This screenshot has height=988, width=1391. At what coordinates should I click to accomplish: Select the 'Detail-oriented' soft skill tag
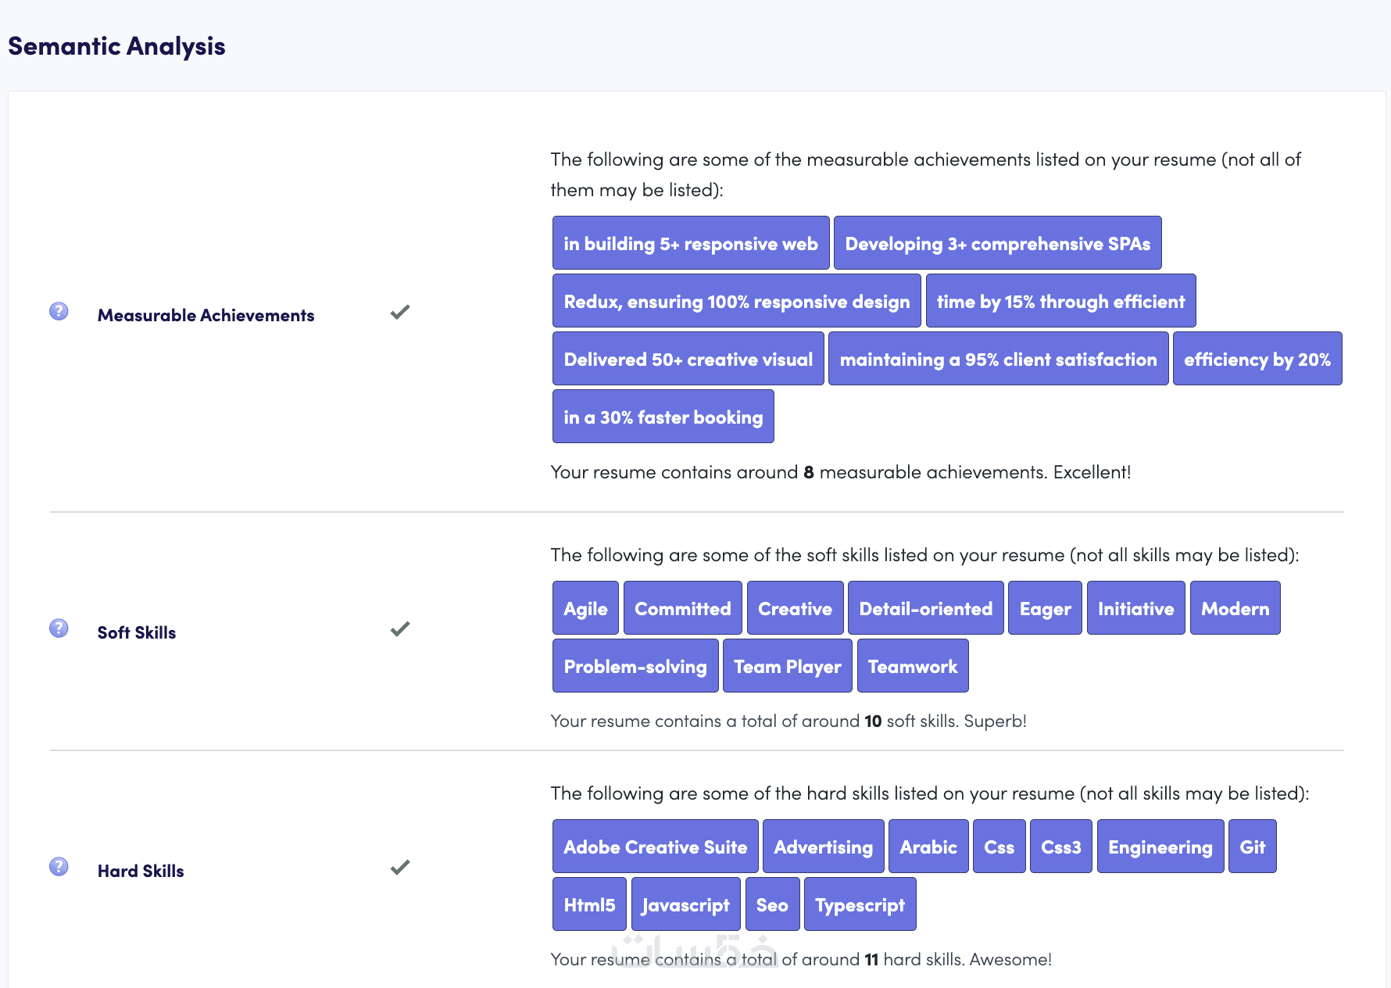pyautogui.click(x=925, y=608)
